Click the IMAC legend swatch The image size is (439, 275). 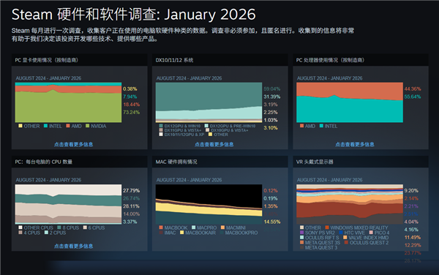[161, 233]
